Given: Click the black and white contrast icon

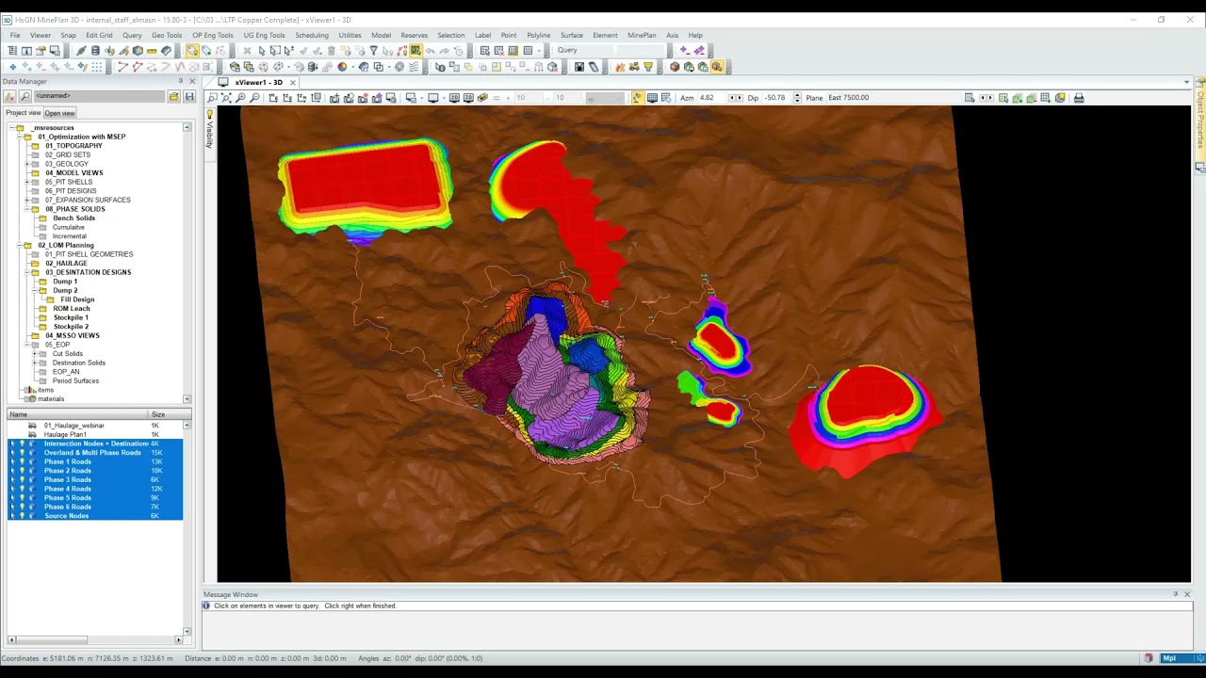Looking at the screenshot, I should pos(579,67).
